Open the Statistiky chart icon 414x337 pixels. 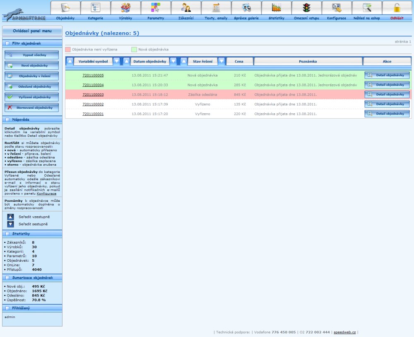tap(276, 8)
